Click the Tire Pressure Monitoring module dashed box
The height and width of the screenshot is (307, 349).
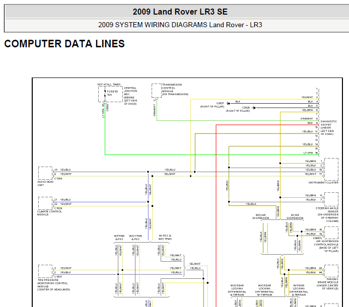pyautogui.click(x=45, y=271)
